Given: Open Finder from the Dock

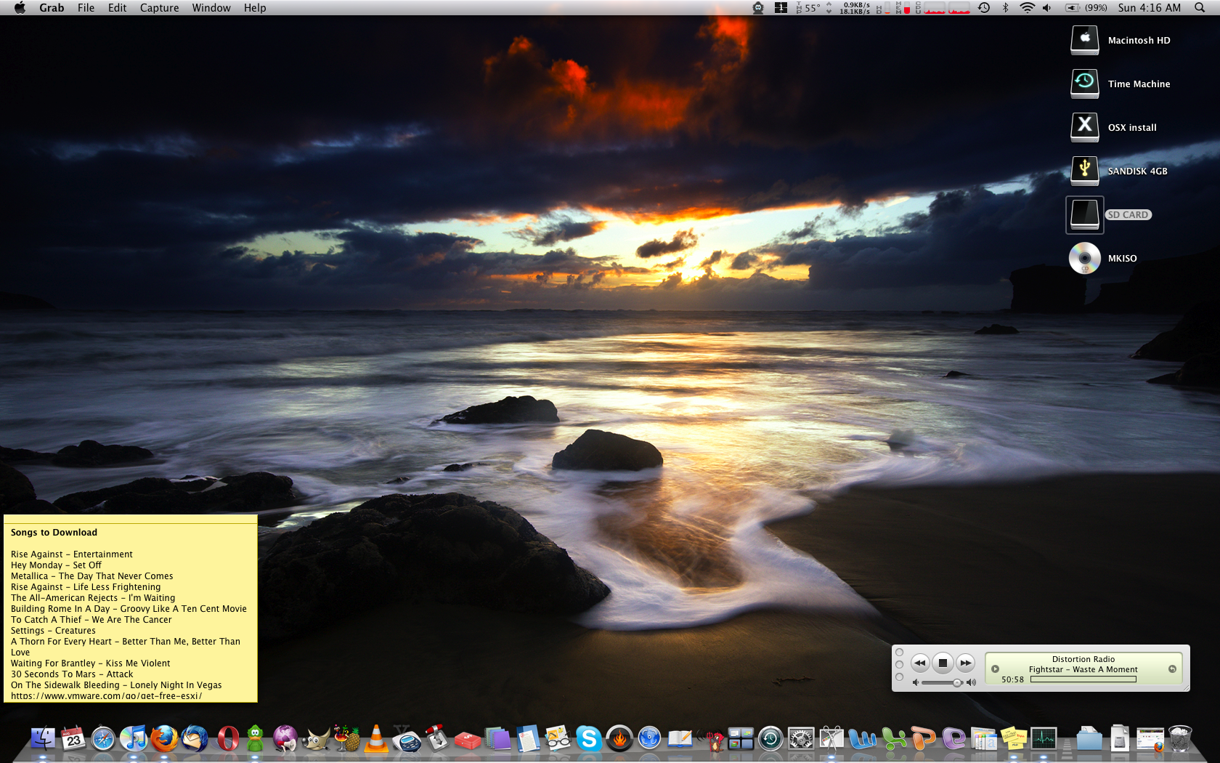Looking at the screenshot, I should 43,739.
